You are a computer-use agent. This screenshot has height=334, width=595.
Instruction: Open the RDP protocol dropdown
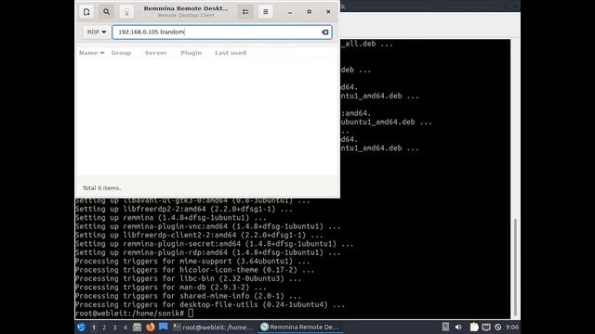97,32
